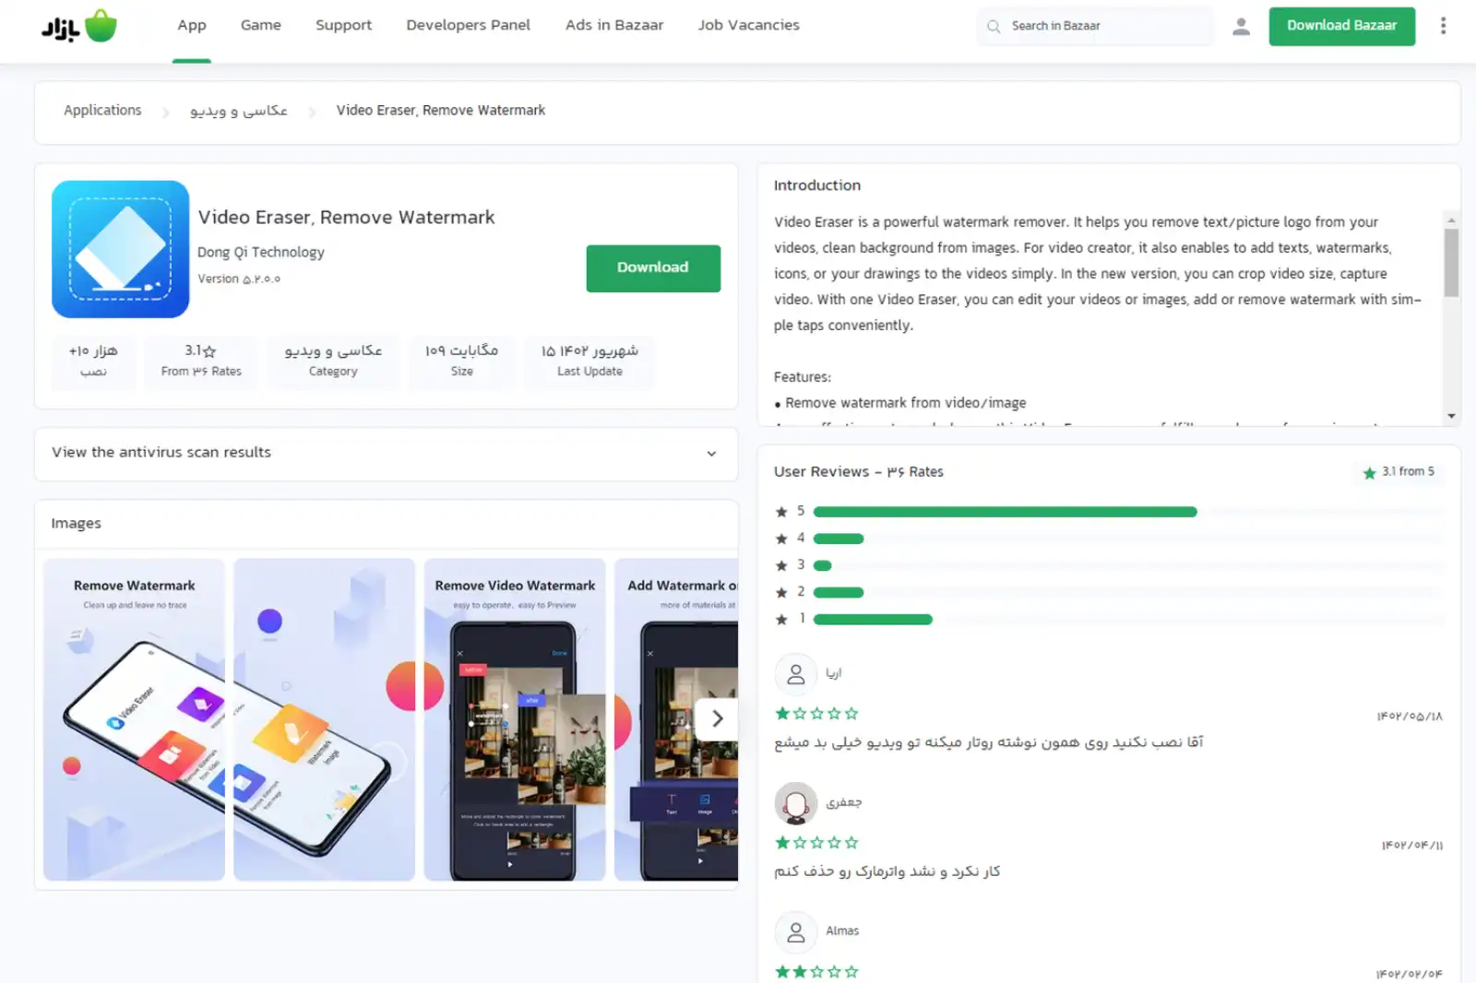Open the user account profile icon
Viewport: 1476px width, 983px height.
click(x=1241, y=27)
